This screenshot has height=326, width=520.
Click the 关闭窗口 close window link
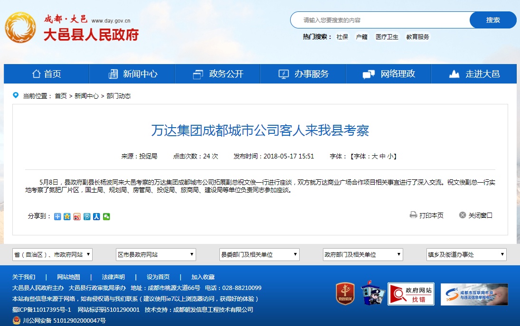tap(480, 215)
